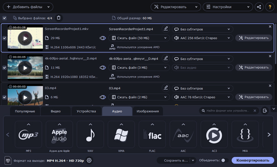The height and width of the screenshot is (167, 277).
Task: Toggle the select-all files checkbox
Action: 5,18
